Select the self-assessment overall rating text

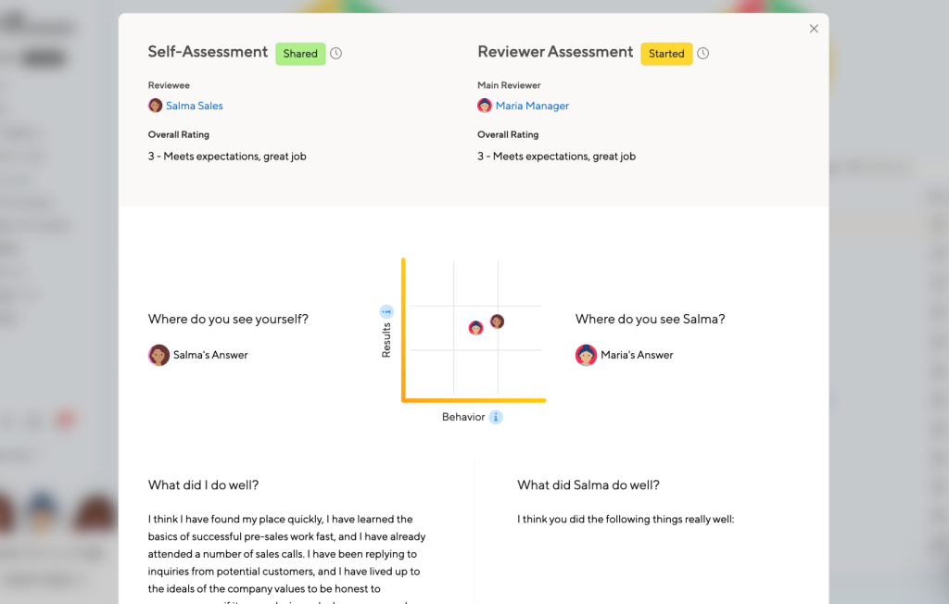click(x=227, y=157)
